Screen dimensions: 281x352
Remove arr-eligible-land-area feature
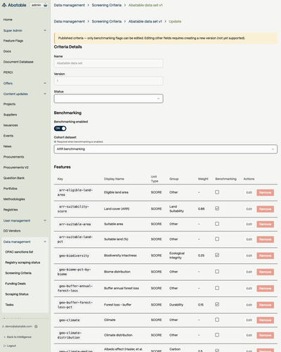click(265, 192)
